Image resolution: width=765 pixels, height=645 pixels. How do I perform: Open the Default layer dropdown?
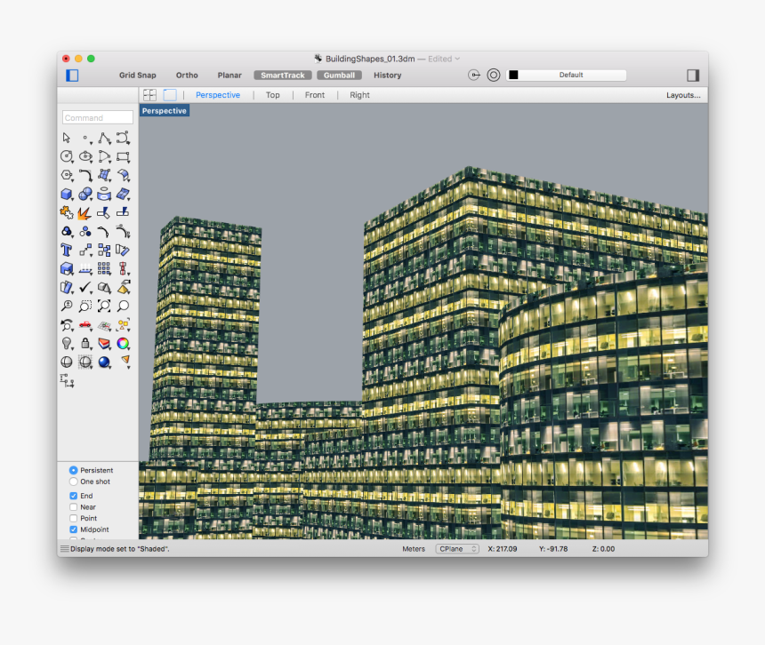[567, 75]
